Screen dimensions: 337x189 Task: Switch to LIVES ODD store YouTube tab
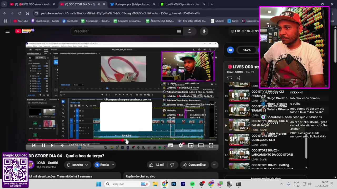pyautogui.click(x=32, y=4)
